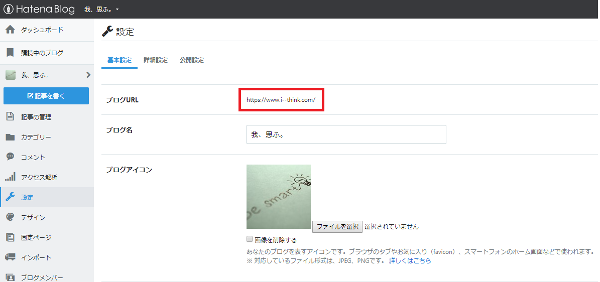Click the ブログメンバー member icon
This screenshot has height=282, width=600.
coord(10,277)
